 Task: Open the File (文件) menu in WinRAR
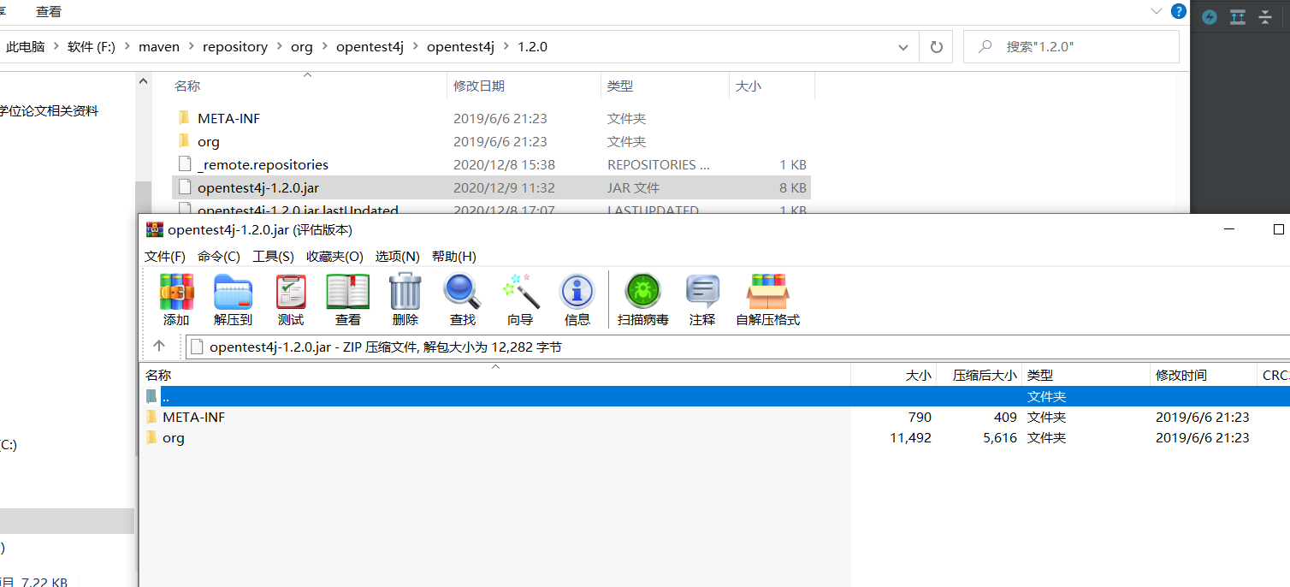click(165, 256)
